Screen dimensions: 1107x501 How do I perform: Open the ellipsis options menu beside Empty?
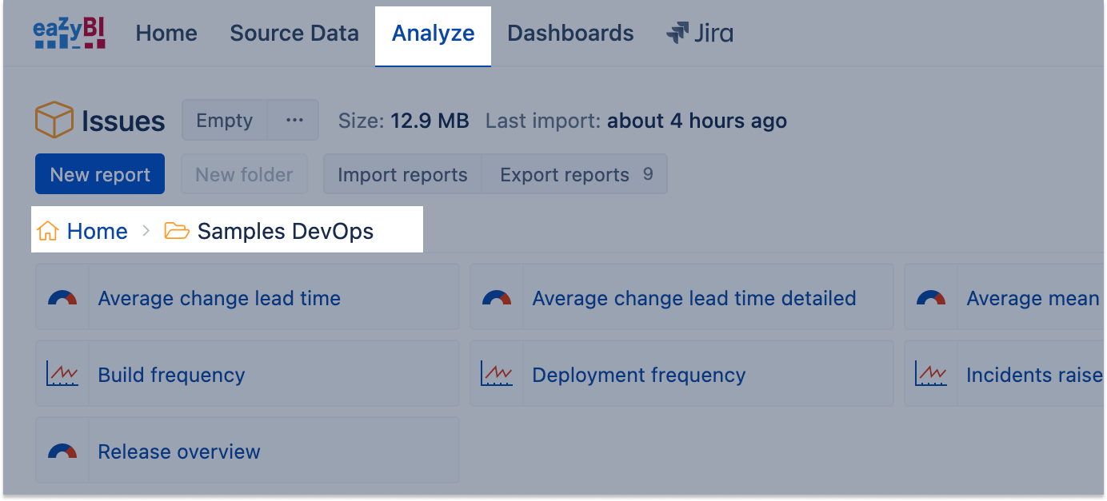294,120
